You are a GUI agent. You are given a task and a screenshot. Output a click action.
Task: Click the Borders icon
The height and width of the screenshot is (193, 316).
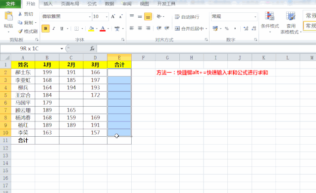click(76, 29)
